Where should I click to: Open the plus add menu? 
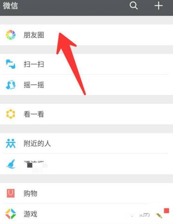coord(159,6)
